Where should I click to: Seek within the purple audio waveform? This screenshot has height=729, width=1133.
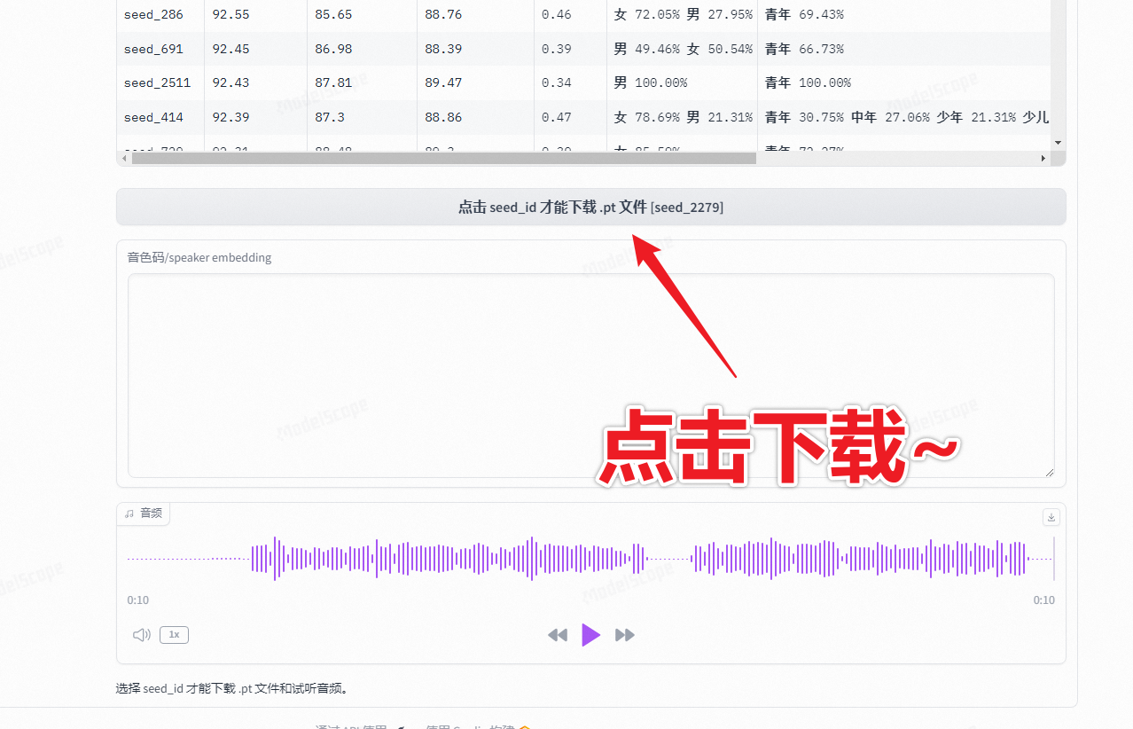tap(590, 559)
